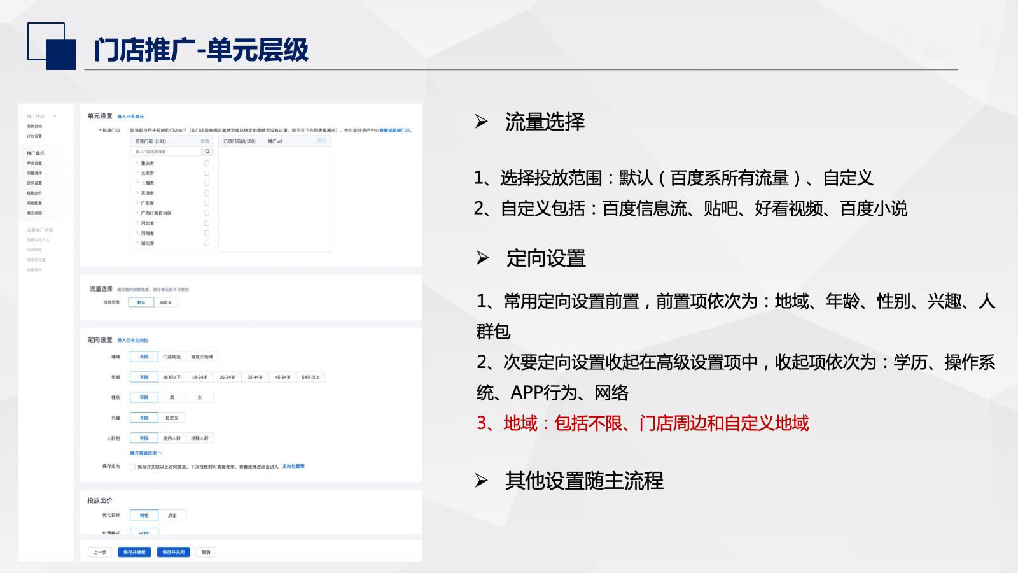Select 自定义 for 投放范围
Viewport: 1018px width, 573px height.
click(166, 302)
